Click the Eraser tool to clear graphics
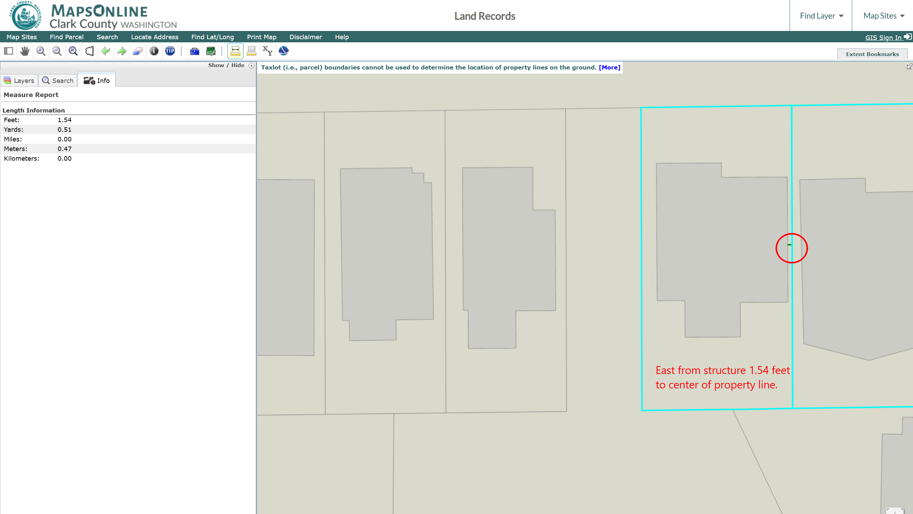This screenshot has height=514, width=913. point(138,51)
